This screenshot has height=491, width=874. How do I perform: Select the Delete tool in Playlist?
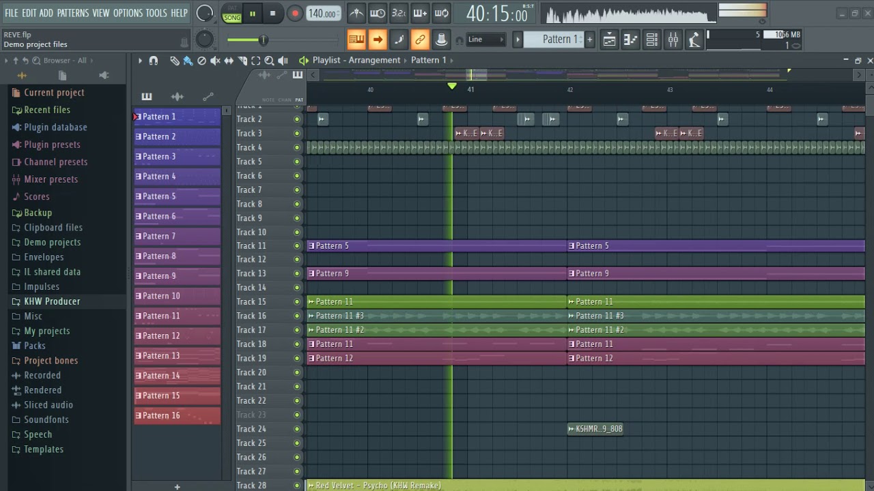[x=201, y=61]
